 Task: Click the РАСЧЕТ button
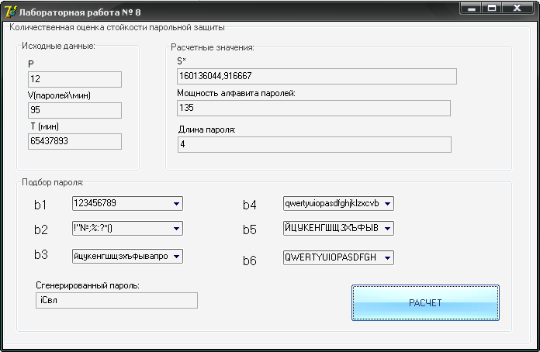(x=425, y=303)
